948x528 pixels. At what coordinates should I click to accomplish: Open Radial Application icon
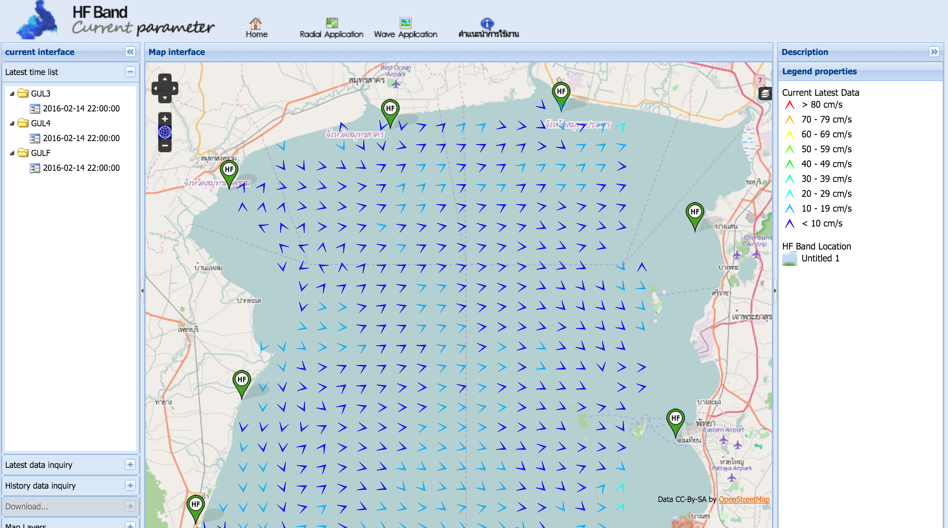click(332, 23)
